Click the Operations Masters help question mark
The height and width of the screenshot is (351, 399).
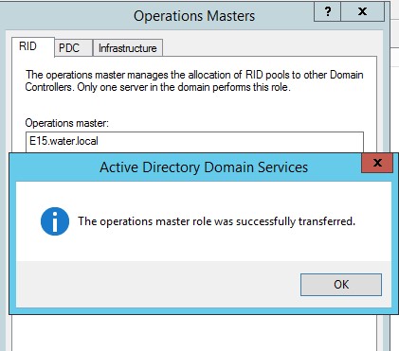(328, 11)
